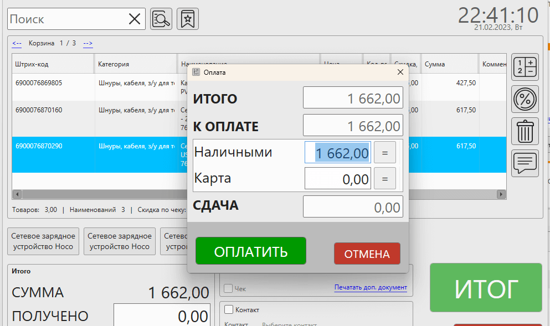550x326 pixels.
Task: Click the trash bin delete icon
Action: click(x=525, y=132)
